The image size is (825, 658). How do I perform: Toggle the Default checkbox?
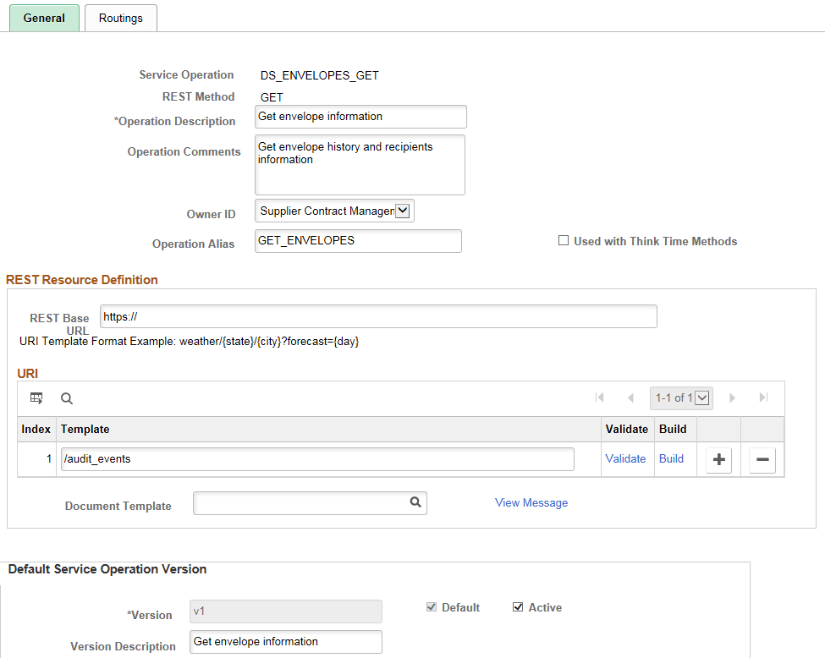(432, 607)
